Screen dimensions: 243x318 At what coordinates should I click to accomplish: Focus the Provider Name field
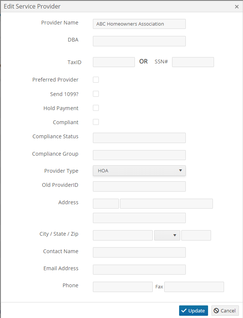139,24
